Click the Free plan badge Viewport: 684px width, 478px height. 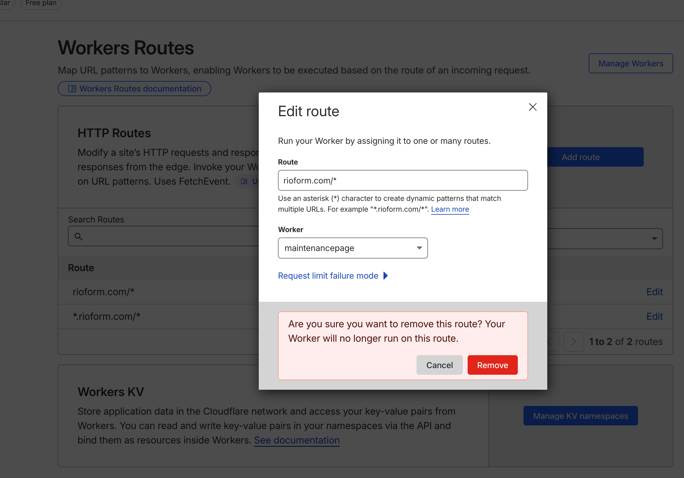click(x=41, y=3)
